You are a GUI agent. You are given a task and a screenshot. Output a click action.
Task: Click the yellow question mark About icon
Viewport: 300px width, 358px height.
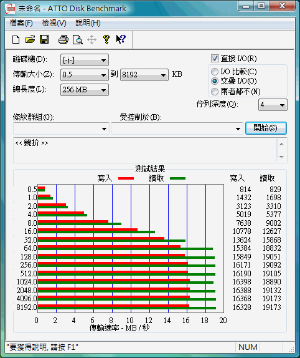[106, 39]
